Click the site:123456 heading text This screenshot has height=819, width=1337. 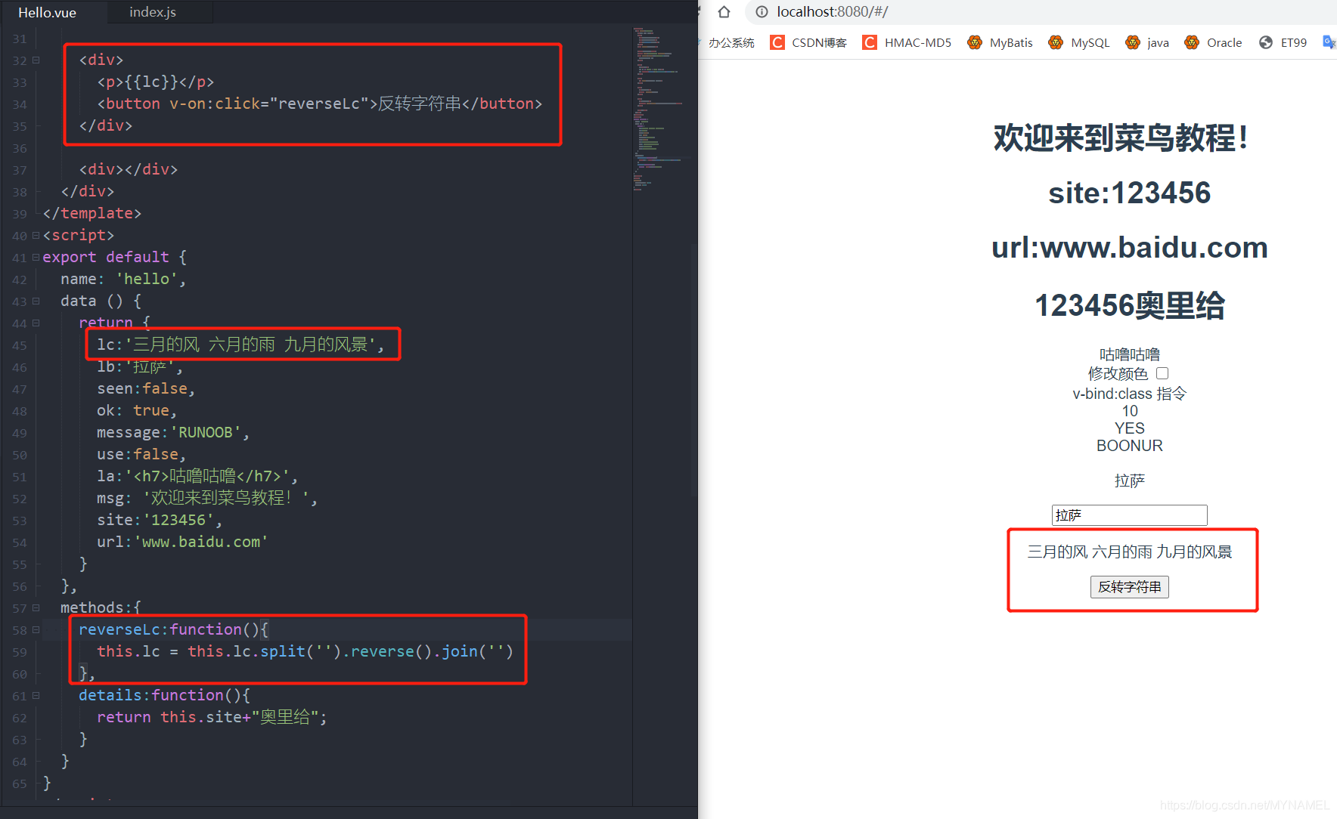tap(1130, 193)
